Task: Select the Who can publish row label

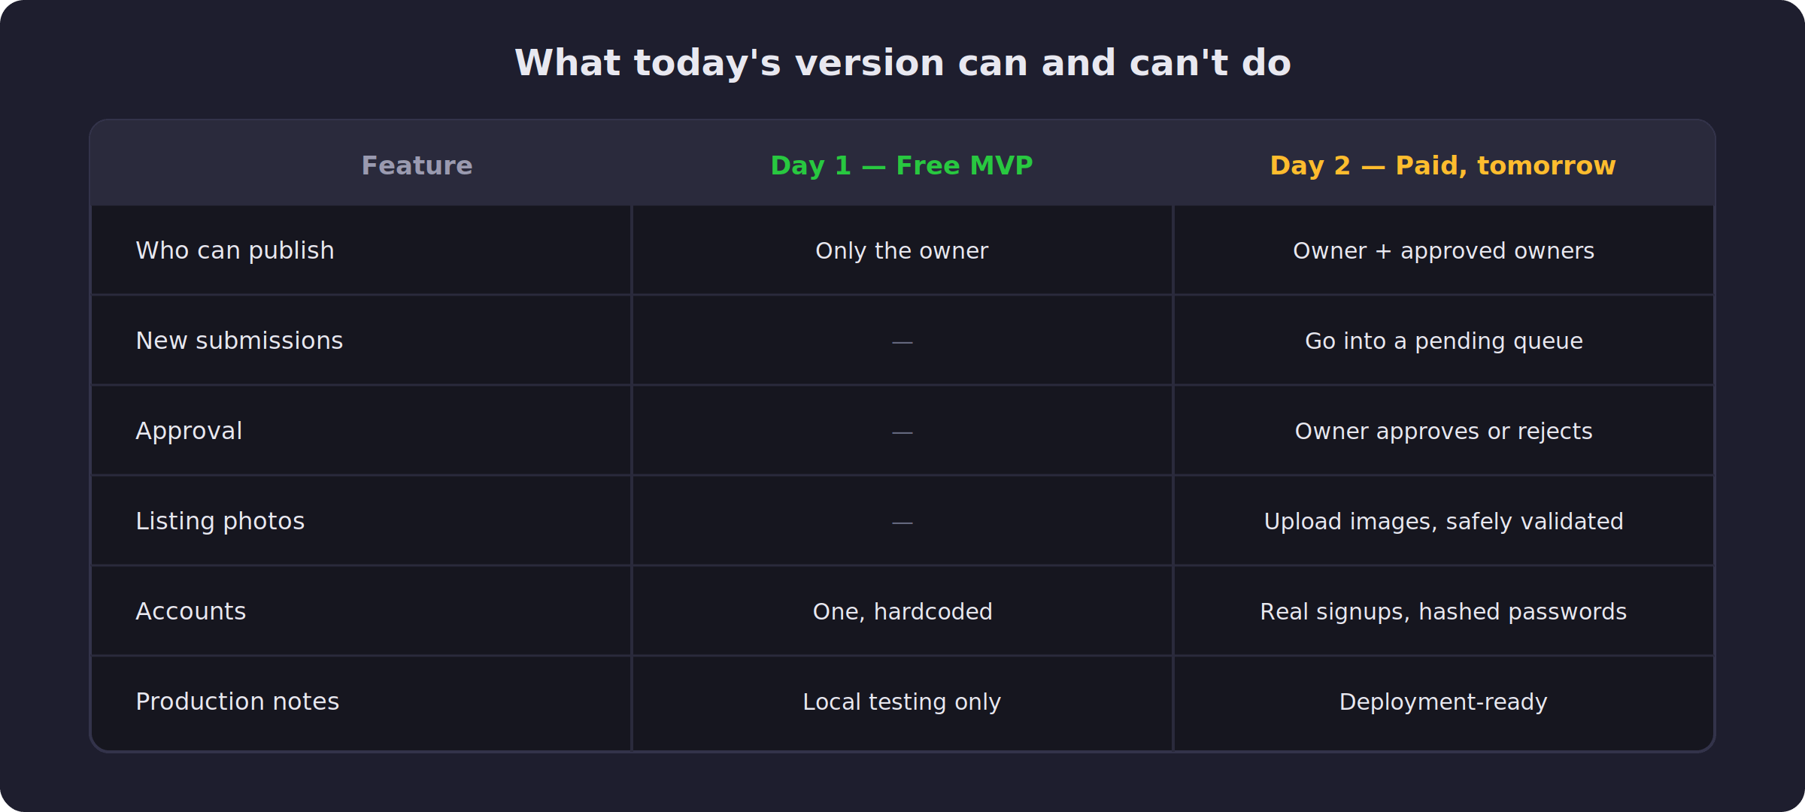Action: pos(235,250)
